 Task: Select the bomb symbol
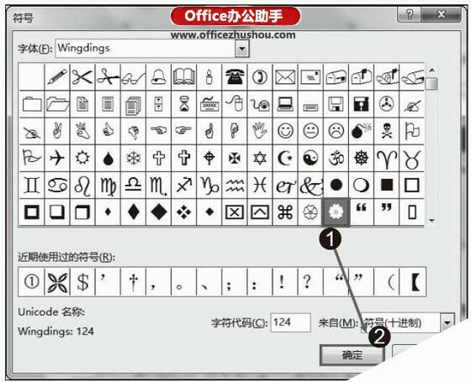361,131
